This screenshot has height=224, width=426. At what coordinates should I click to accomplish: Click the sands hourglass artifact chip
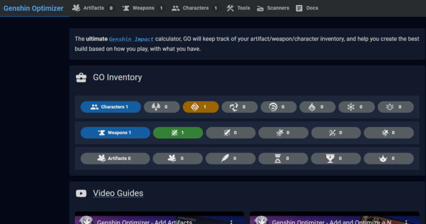(283, 159)
